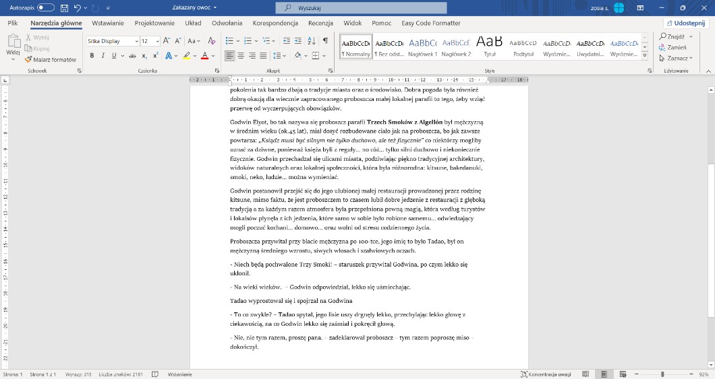This screenshot has height=379, width=715.
Task: Show paragraph marks with pilcrow icon
Action: [325, 40]
